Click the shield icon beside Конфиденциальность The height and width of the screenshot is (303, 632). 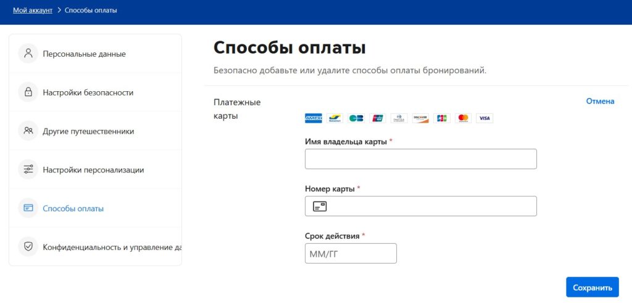pyautogui.click(x=28, y=247)
